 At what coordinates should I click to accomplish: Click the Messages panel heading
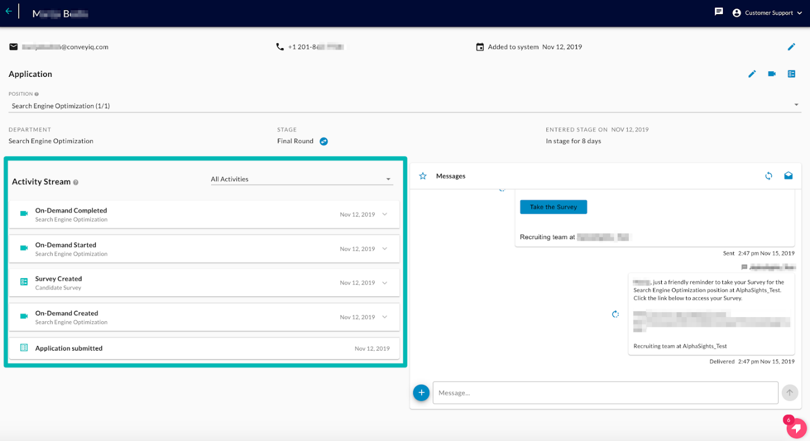pyautogui.click(x=451, y=176)
